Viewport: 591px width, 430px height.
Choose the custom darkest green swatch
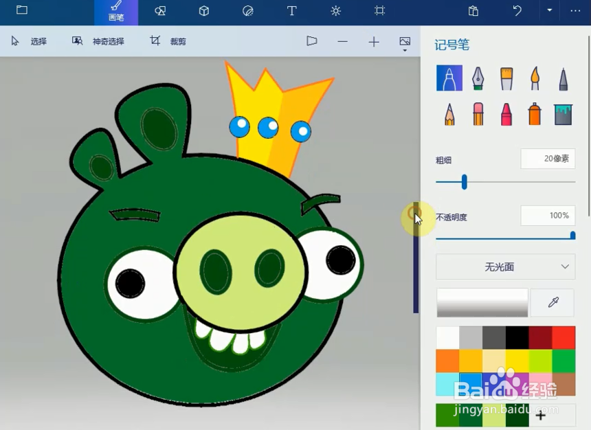point(517,416)
